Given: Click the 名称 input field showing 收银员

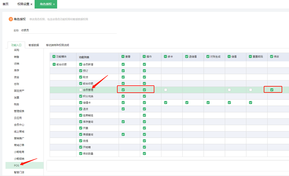Looking at the screenshot, I should click(69, 30).
